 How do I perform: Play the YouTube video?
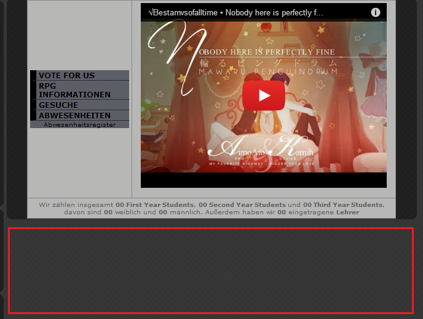point(264,95)
